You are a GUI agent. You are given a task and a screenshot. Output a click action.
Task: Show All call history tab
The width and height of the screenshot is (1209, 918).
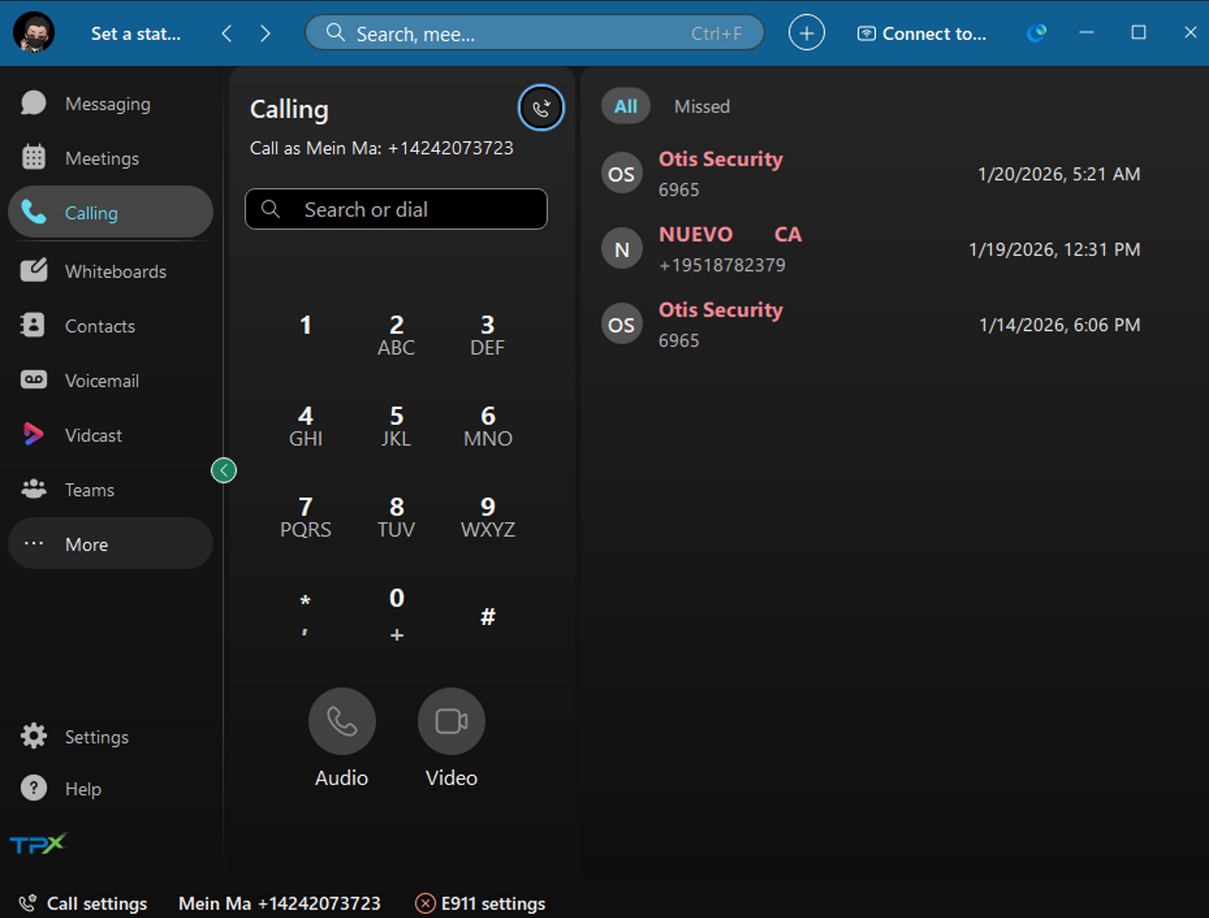pos(625,107)
